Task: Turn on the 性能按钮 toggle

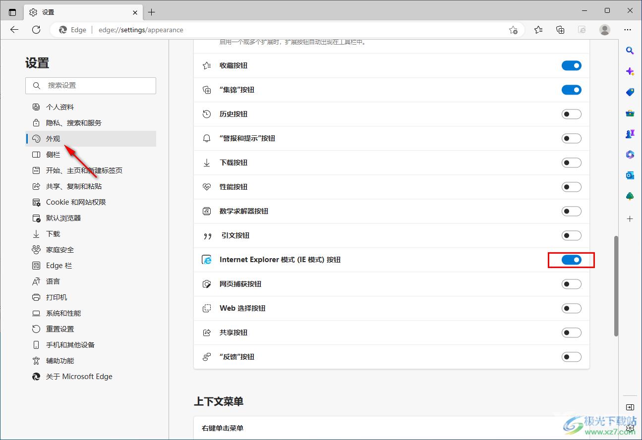Action: 571,187
